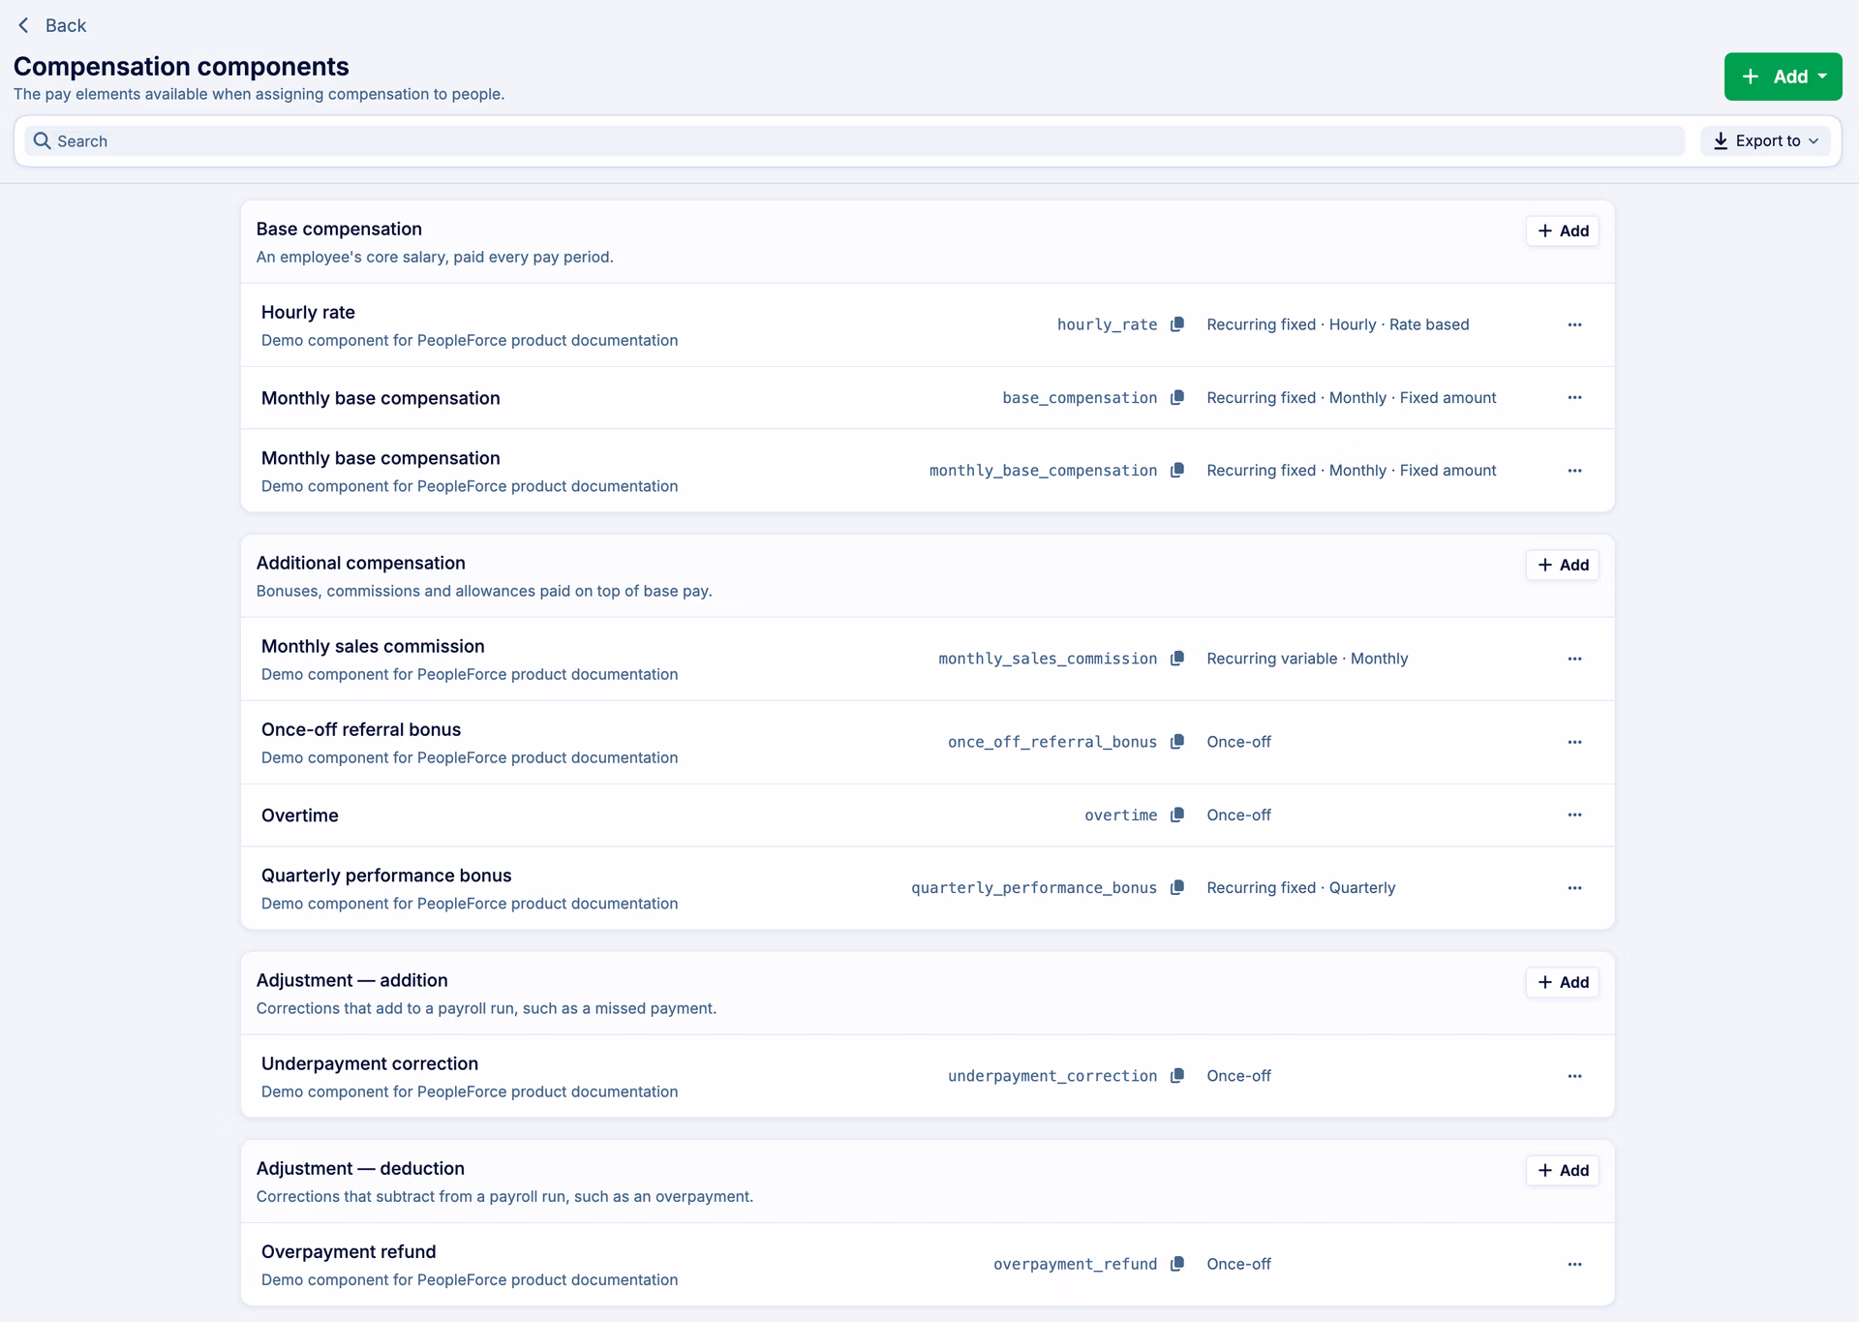Add an Adjustment — addition component
The image size is (1859, 1322).
(1563, 982)
